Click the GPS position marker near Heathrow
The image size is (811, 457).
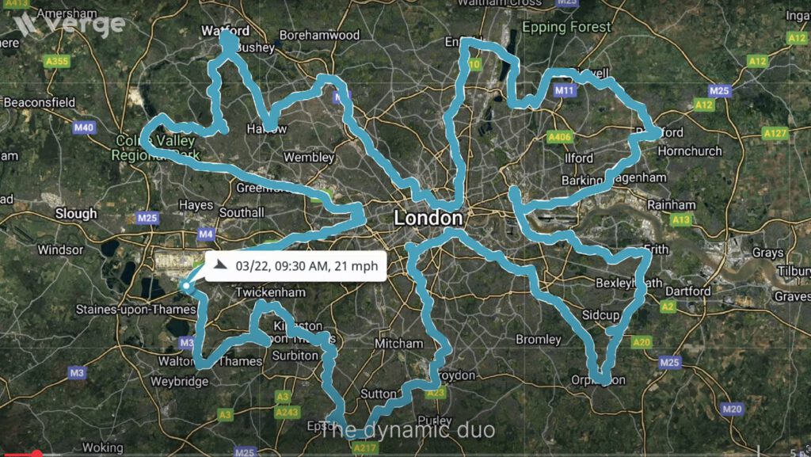pyautogui.click(x=186, y=286)
